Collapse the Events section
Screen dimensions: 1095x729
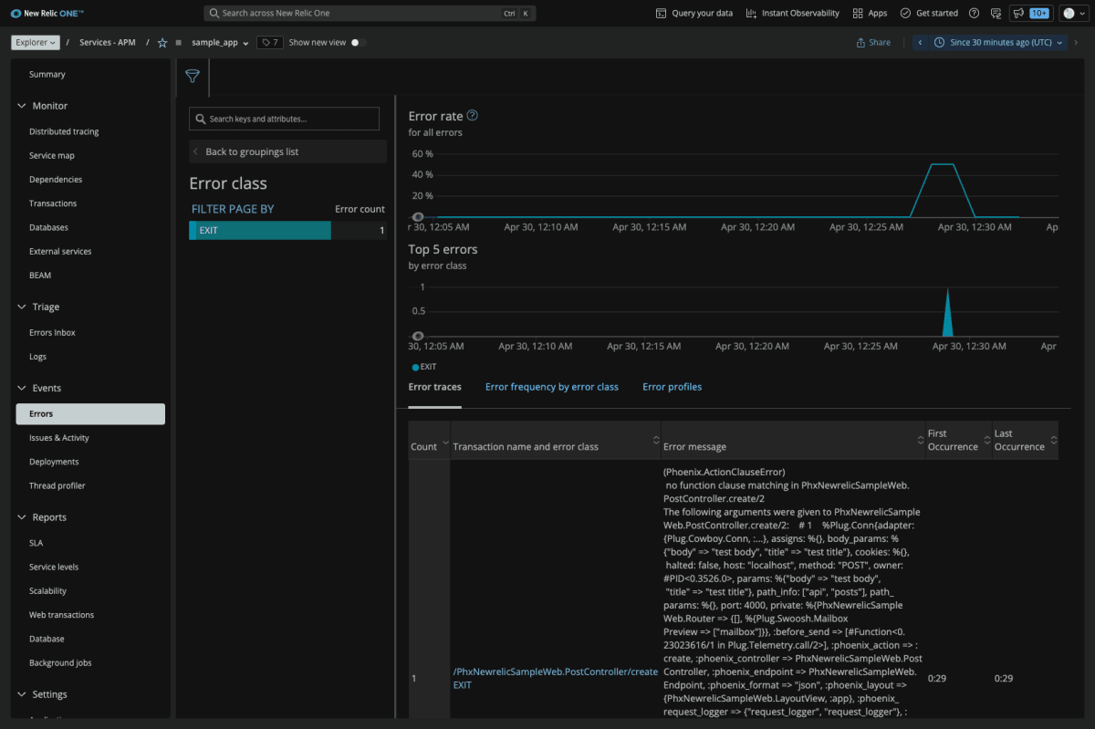(x=22, y=389)
